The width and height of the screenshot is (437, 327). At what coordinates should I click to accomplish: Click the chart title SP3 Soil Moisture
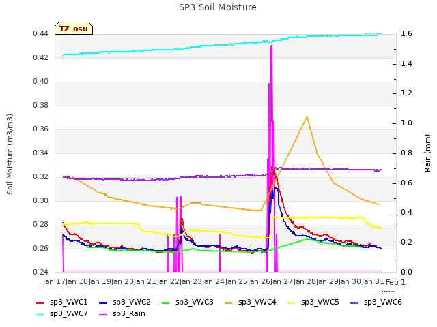(218, 7)
